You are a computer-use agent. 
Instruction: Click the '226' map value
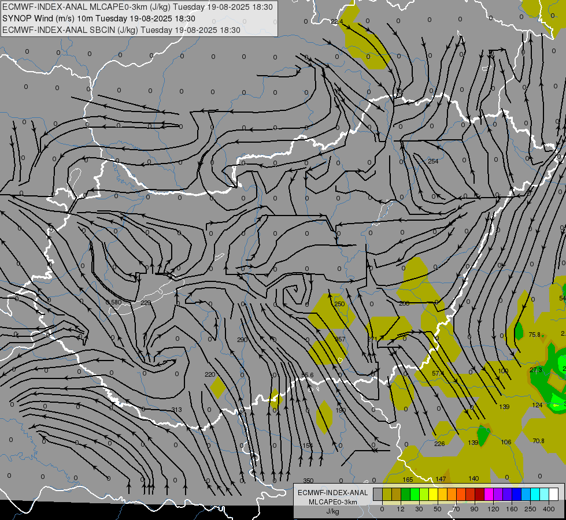[x=439, y=444]
